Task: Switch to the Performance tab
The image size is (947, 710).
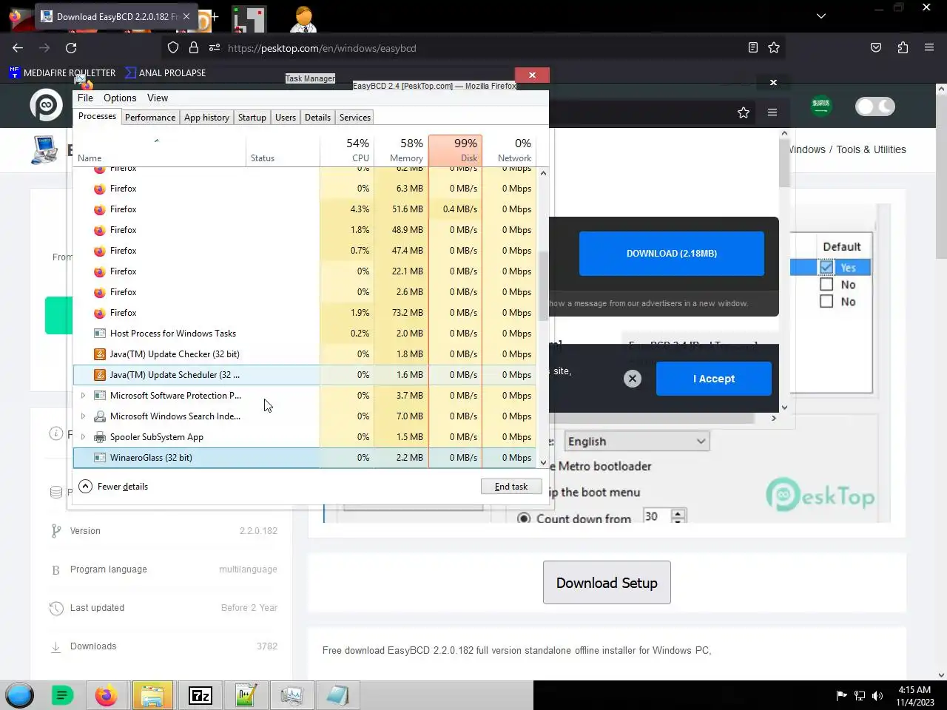Action: tap(150, 118)
